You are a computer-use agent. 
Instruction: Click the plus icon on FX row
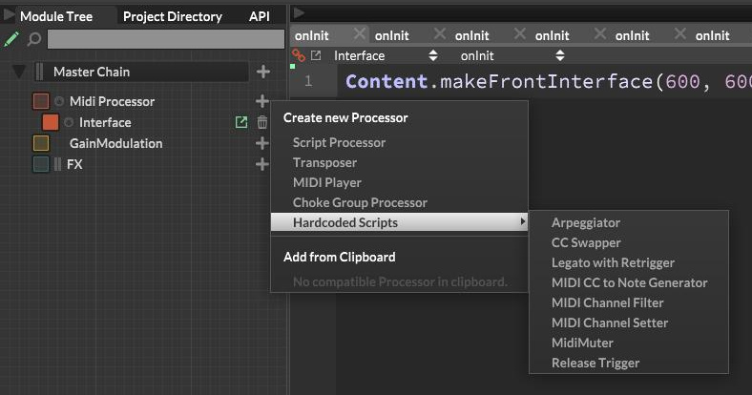point(262,164)
